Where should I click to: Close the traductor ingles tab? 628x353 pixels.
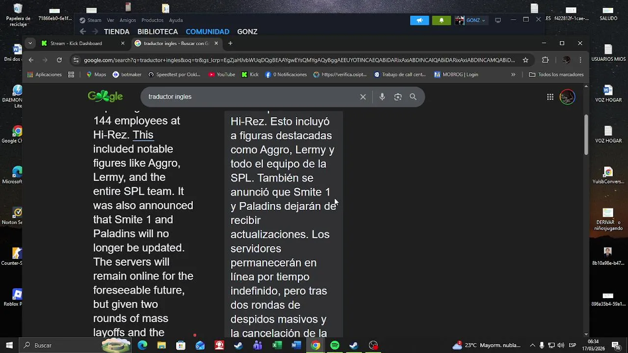[x=216, y=43]
